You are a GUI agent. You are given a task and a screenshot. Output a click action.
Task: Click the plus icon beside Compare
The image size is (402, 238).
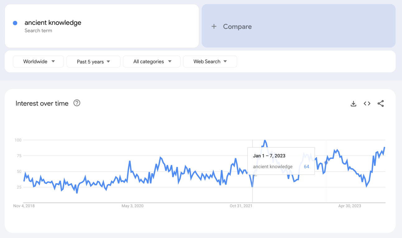(x=214, y=26)
